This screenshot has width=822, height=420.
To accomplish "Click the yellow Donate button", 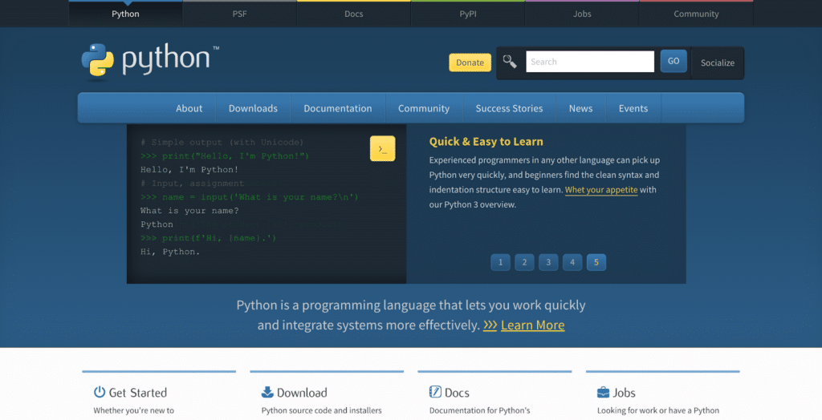I will click(470, 63).
